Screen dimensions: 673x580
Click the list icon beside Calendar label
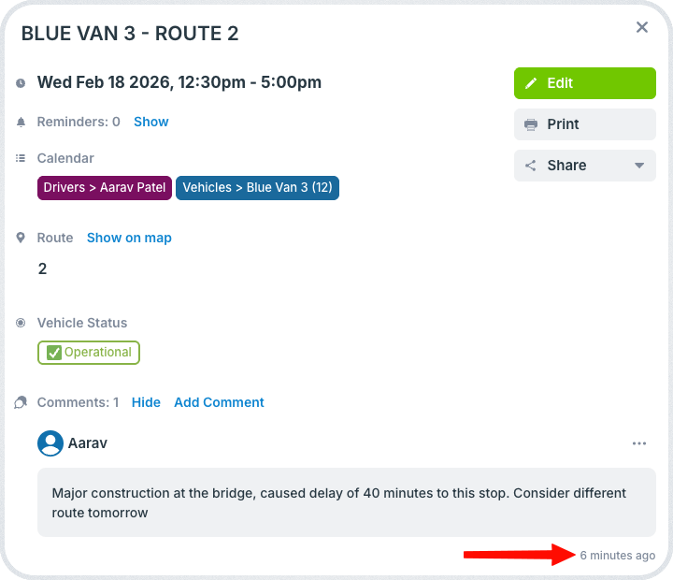(21, 159)
